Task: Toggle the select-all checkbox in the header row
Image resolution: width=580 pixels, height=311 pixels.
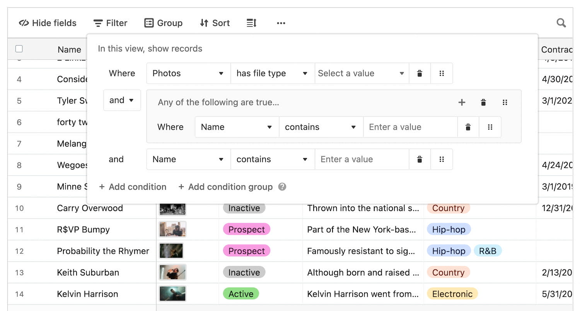Action: tap(19, 49)
